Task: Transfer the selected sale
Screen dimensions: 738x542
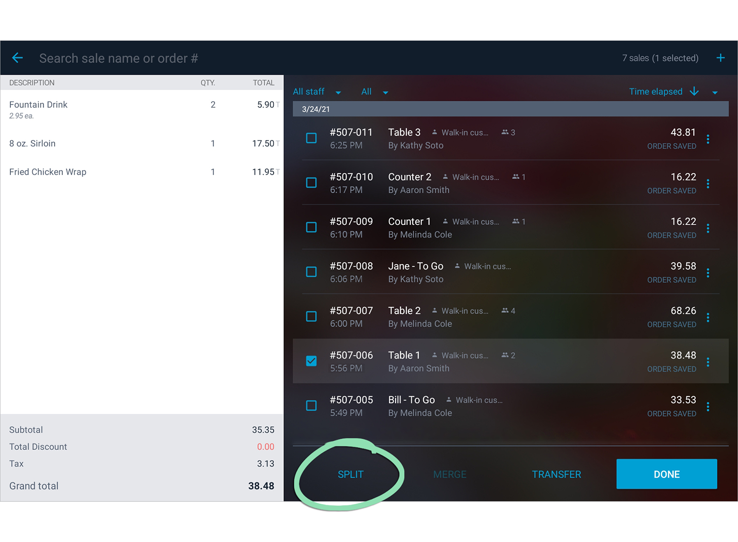Action: click(556, 475)
